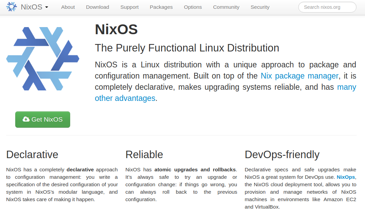Click bold 'atomic upgrades and rollbacks' text
365x214 pixels.
click(195, 170)
